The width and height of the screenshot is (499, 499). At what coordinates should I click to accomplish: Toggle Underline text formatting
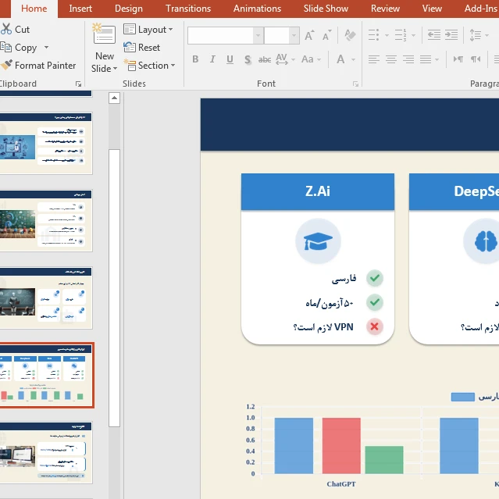click(x=230, y=59)
